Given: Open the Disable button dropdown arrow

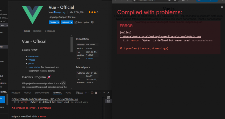Looking at the screenshot, I should pos(58,22).
